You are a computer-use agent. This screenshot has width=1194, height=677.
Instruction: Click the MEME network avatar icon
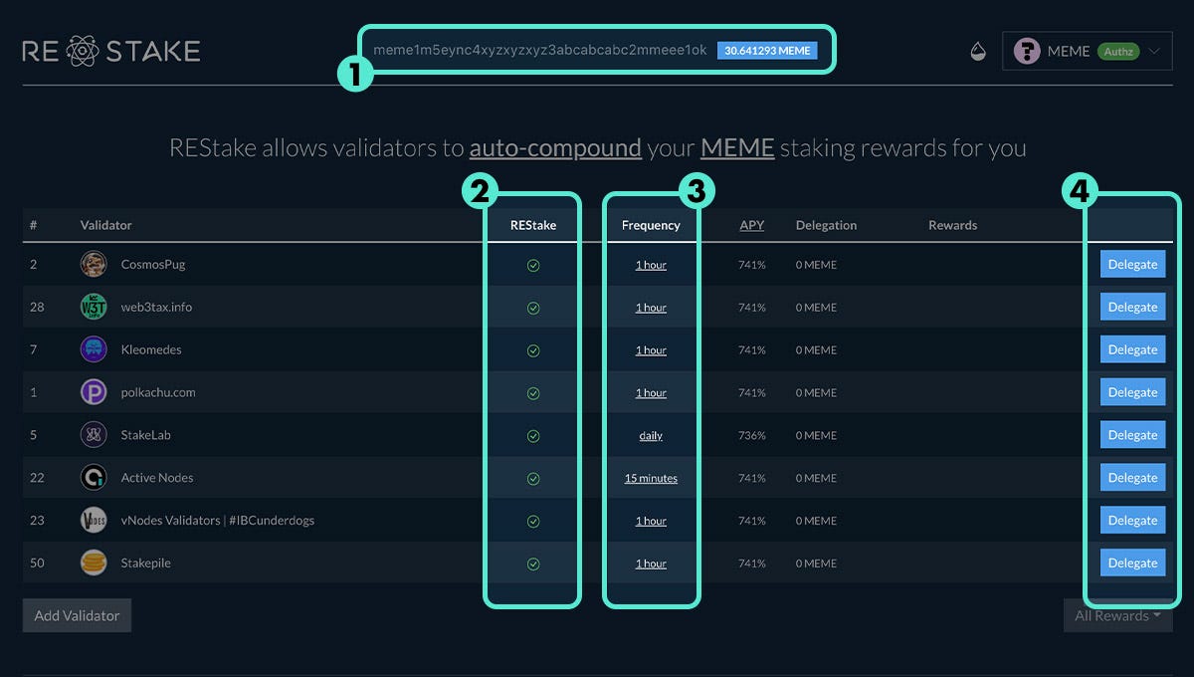(1027, 52)
